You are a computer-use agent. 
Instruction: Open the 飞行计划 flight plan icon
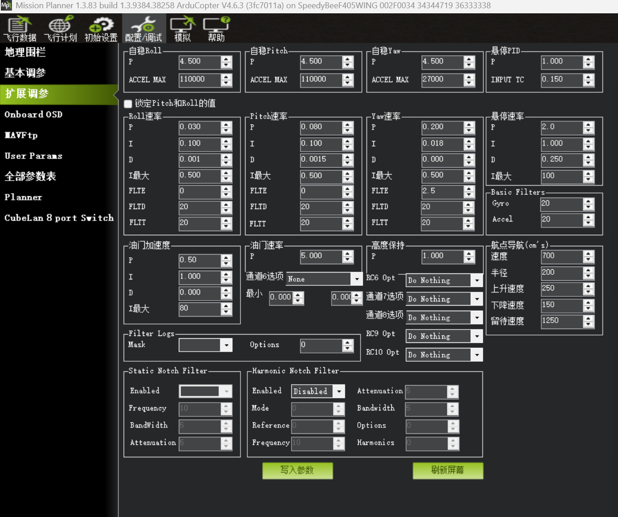pos(60,29)
